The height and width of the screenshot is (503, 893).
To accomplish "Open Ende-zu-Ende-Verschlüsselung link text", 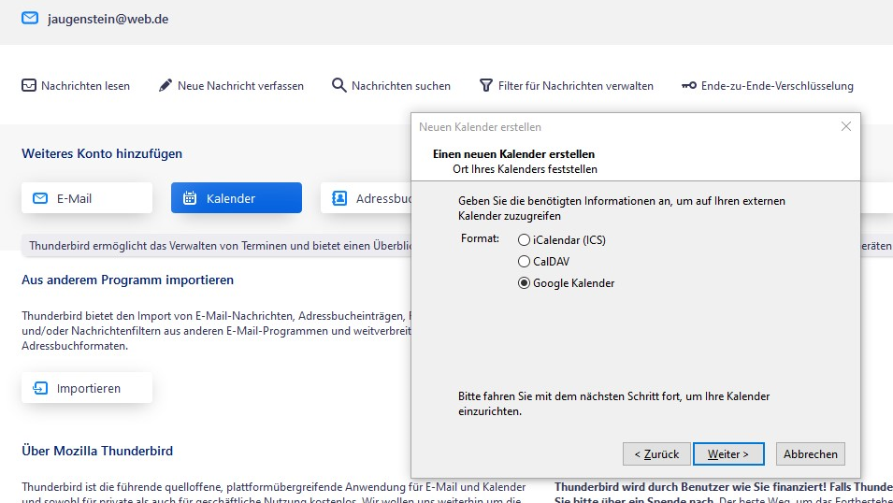I will (777, 86).
